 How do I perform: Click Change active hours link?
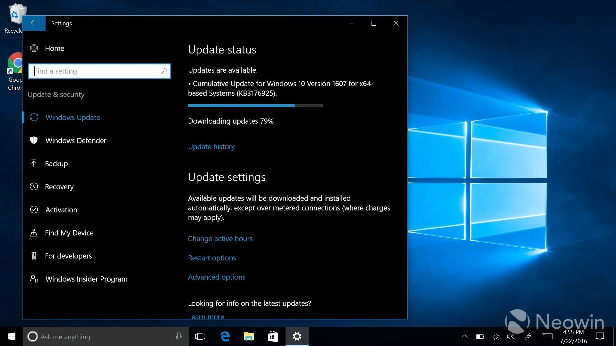[x=220, y=239]
